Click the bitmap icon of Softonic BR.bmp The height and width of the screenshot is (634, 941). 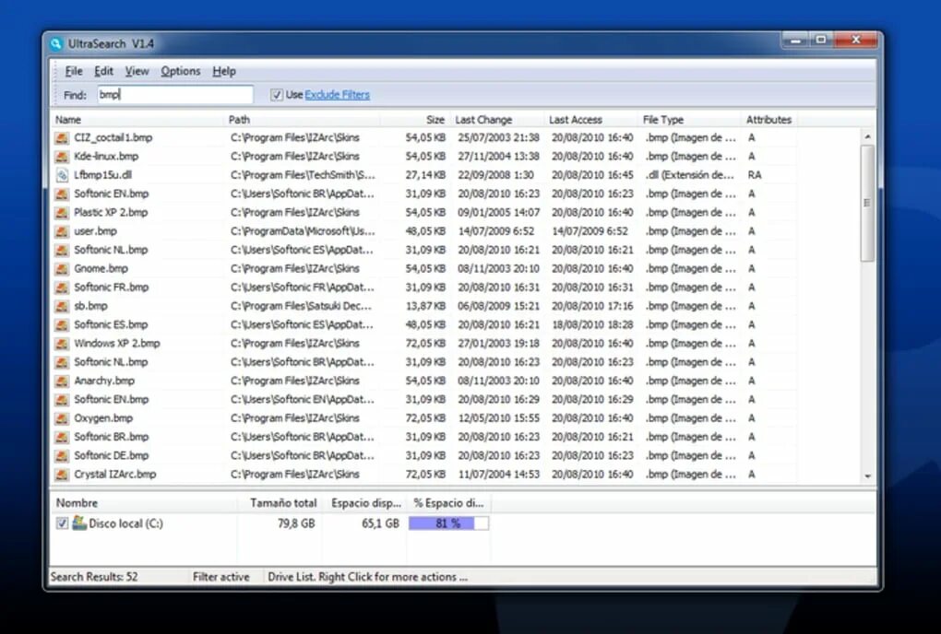[61, 437]
